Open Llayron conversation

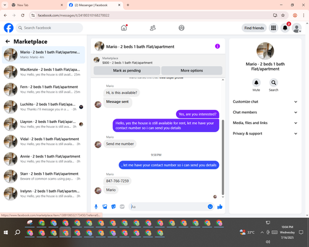43,124
